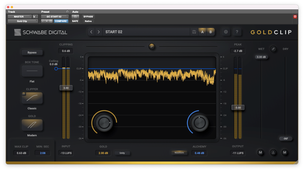The width and height of the screenshot is (304, 171).
Task: Toggle the Wet/Dry link icon
Action: tap(273, 49)
